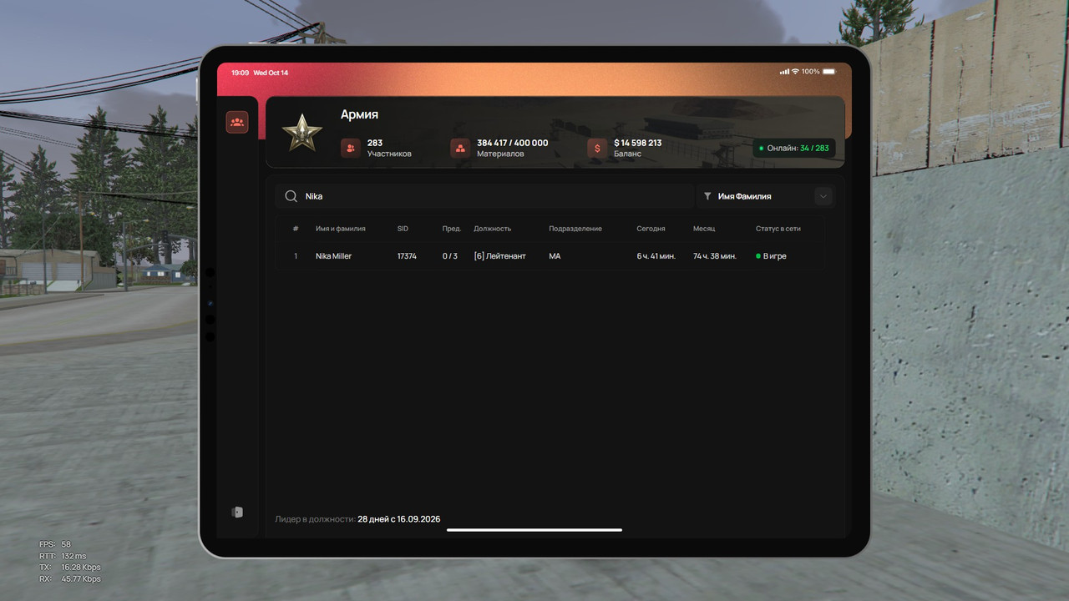Click the gold star faction emblem
Viewport: 1069px width, 601px height.
[301, 132]
